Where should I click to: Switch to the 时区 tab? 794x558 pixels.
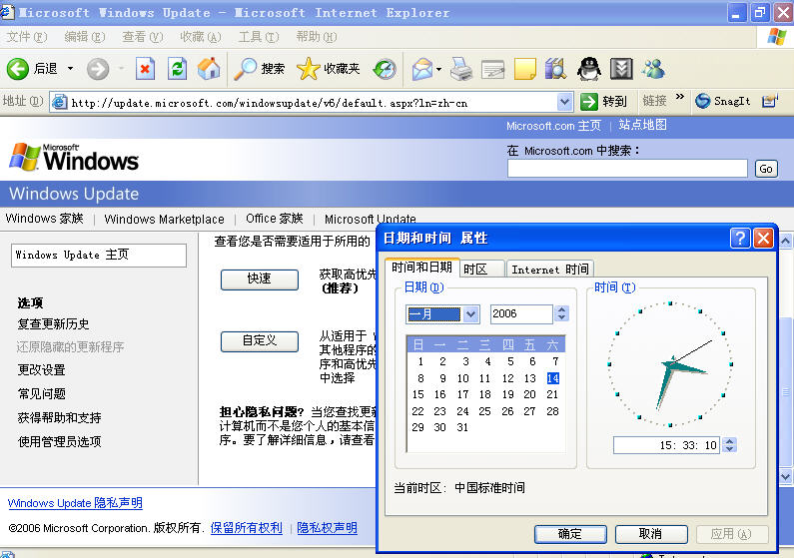(481, 269)
